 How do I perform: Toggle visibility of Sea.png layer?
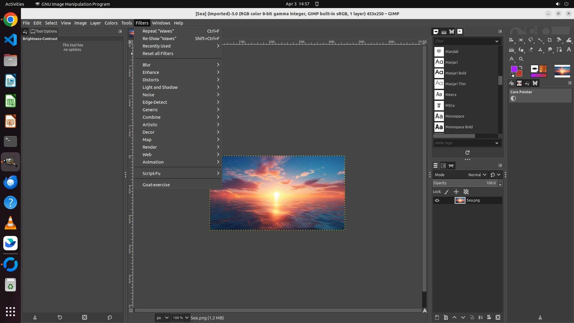437,200
